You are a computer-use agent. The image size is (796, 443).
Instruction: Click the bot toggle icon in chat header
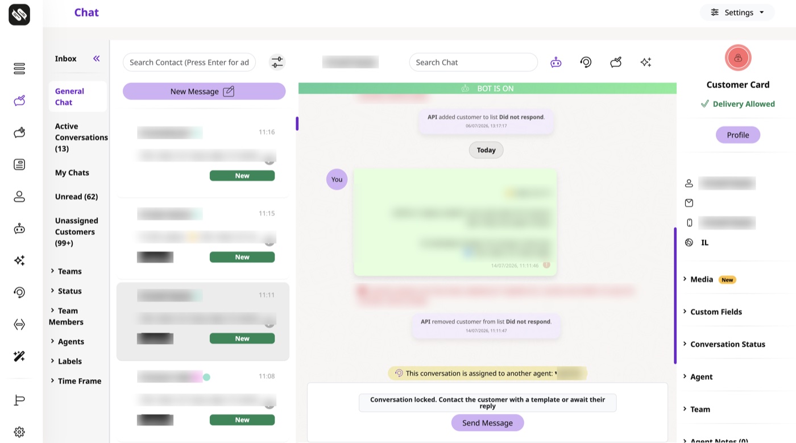click(556, 63)
